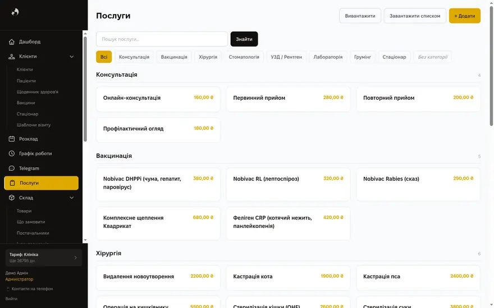Screen dimensions: 494x308
Task: Click the sidebar scrollbar up arrow
Action: pyautogui.click(x=85, y=33)
